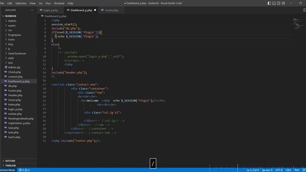Place cursor on session_start(); line
This screenshot has width=306, height=172.
tap(65, 24)
